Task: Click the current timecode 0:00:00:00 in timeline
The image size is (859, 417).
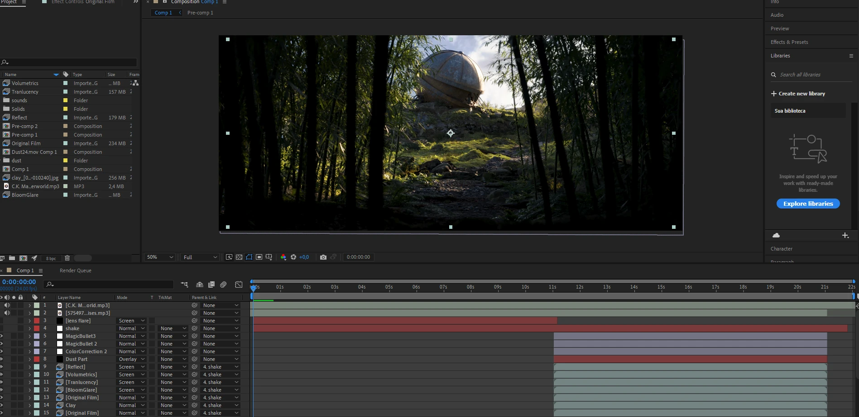Action: [19, 282]
